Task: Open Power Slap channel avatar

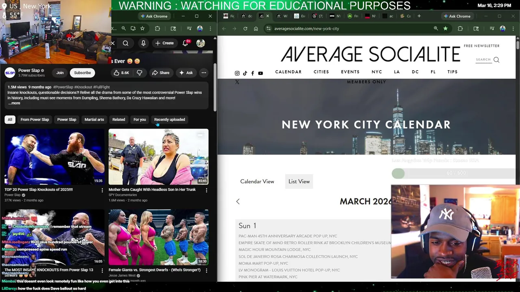Action: click(10, 73)
